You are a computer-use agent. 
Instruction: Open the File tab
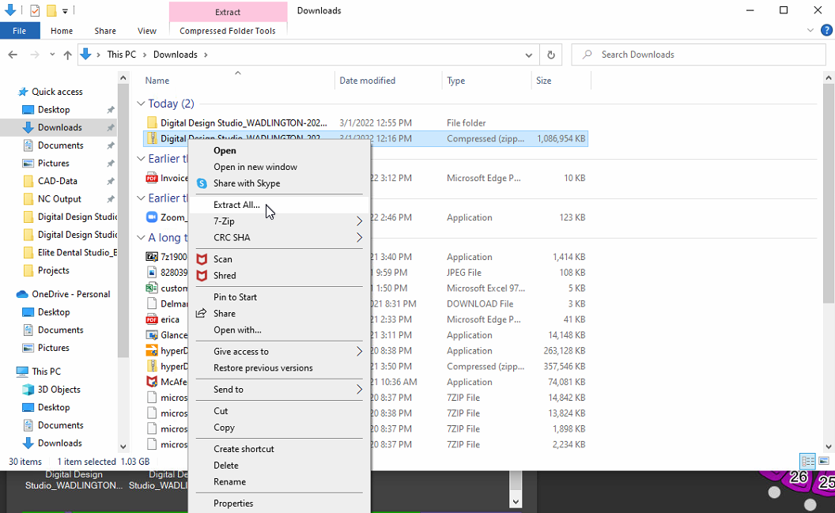20,31
